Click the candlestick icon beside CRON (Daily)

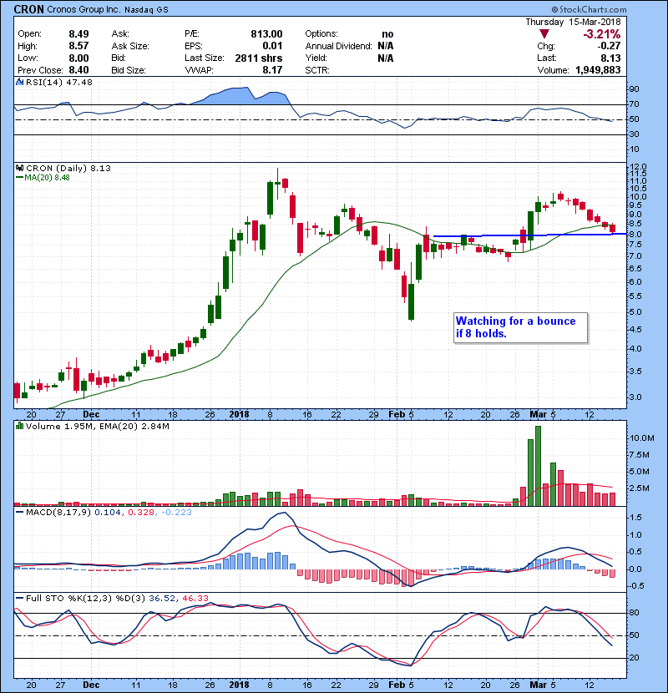(x=19, y=168)
